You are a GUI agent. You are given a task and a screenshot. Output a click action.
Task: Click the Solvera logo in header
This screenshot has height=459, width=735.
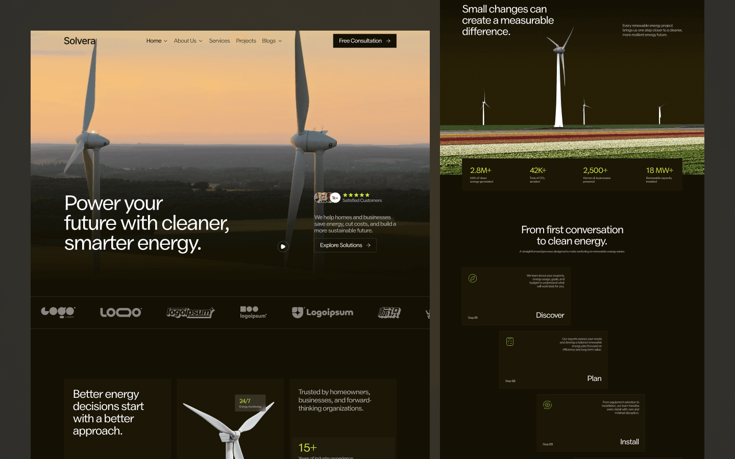click(80, 41)
